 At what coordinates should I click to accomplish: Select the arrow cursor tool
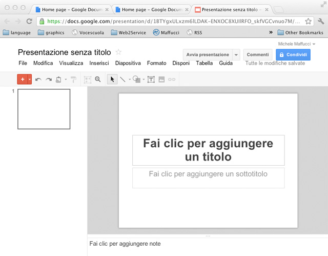coord(113,80)
